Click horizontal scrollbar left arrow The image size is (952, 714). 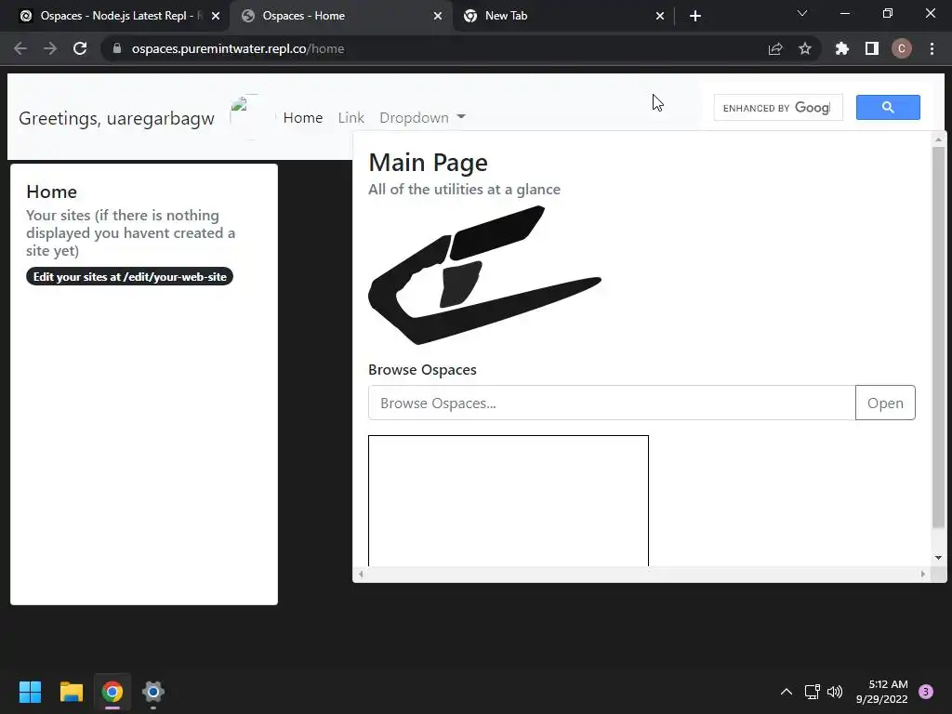(361, 574)
